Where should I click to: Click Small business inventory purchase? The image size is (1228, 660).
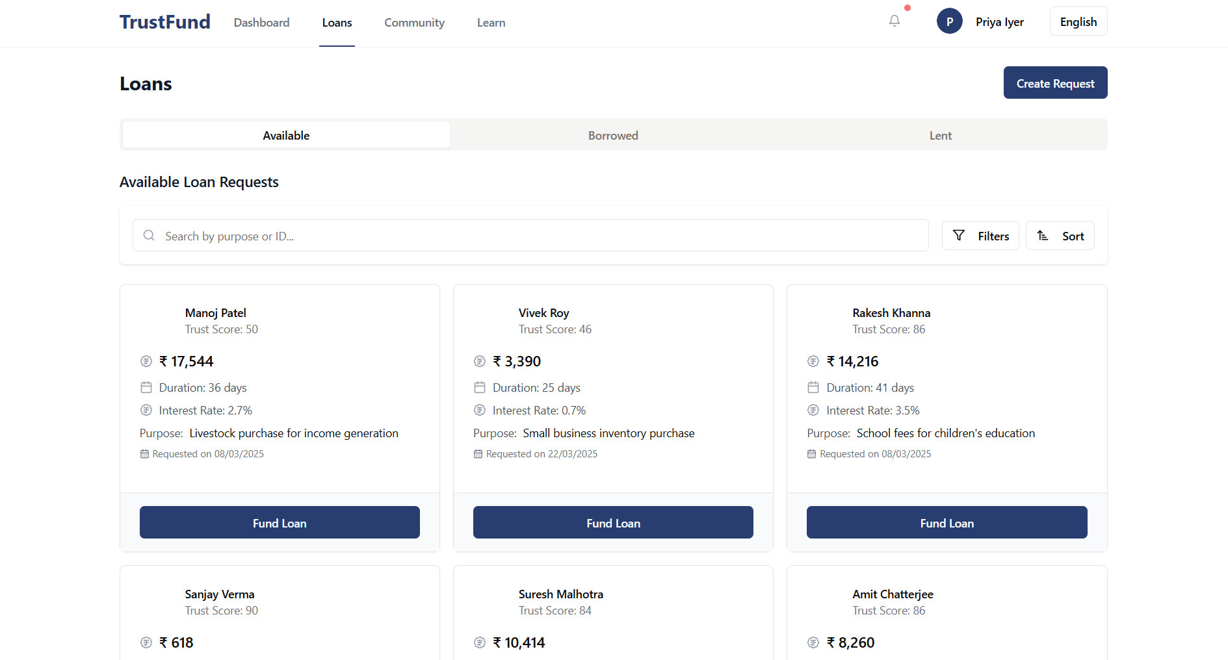pos(608,433)
